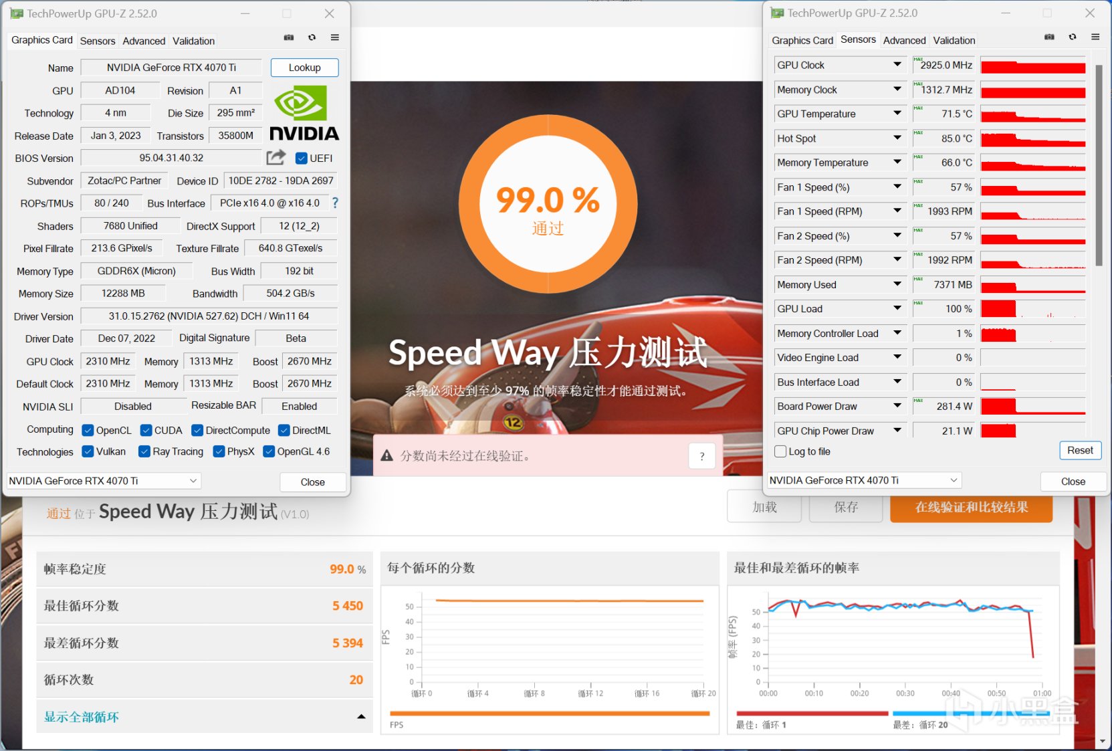Open the GPU Temperature sensor dropdown
The height and width of the screenshot is (751, 1112).
[897, 114]
